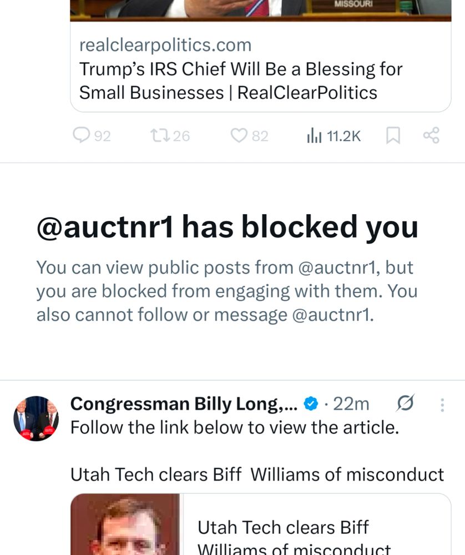The image size is (465, 555).
Task: Open Congressman Billy Long profile avatar
Action: pos(36,418)
